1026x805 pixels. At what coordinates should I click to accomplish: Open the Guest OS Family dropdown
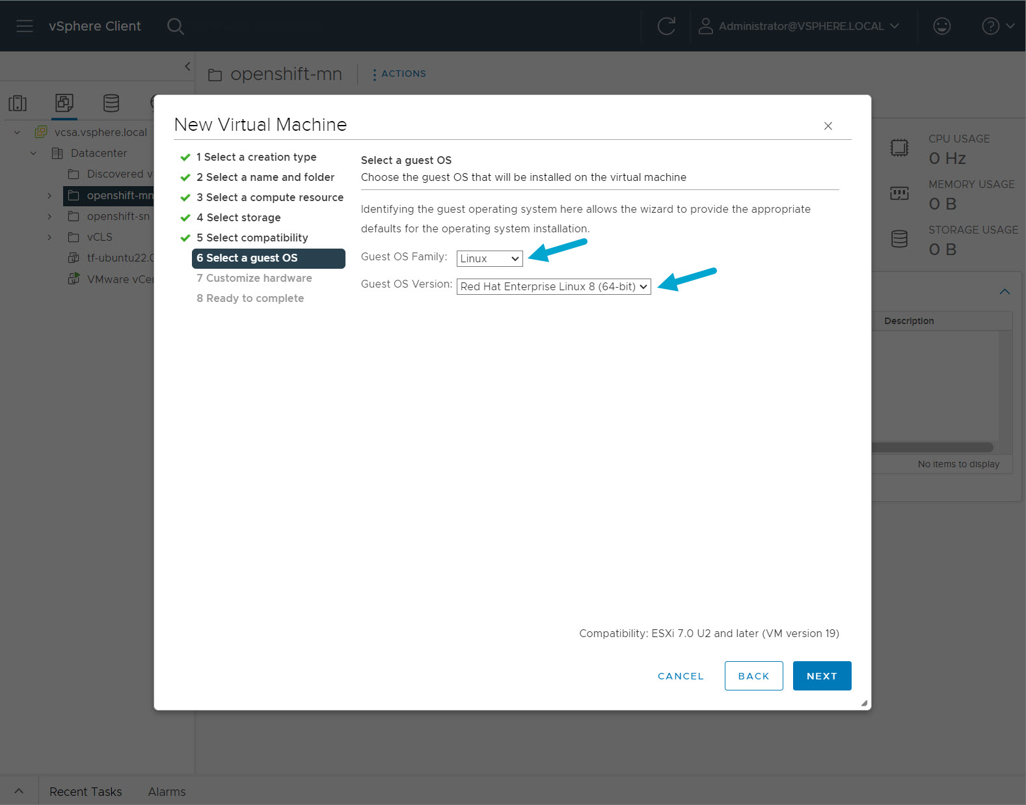[x=489, y=258]
